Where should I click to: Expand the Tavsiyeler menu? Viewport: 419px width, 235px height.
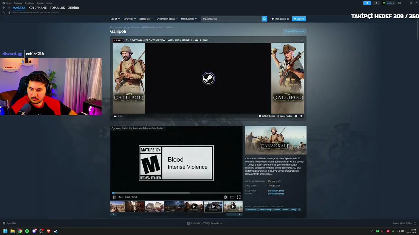129,19
